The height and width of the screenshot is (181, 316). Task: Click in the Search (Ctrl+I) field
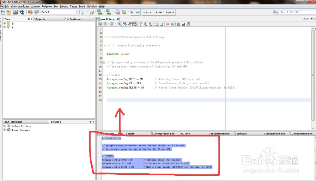click(298, 12)
